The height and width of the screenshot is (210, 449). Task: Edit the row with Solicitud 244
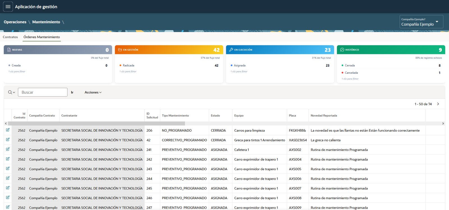click(8, 178)
